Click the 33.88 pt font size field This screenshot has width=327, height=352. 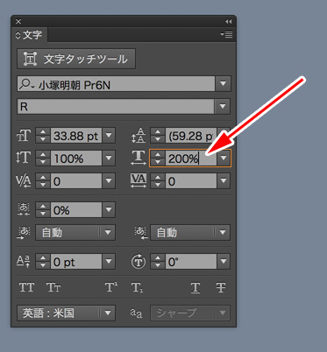click(x=76, y=136)
